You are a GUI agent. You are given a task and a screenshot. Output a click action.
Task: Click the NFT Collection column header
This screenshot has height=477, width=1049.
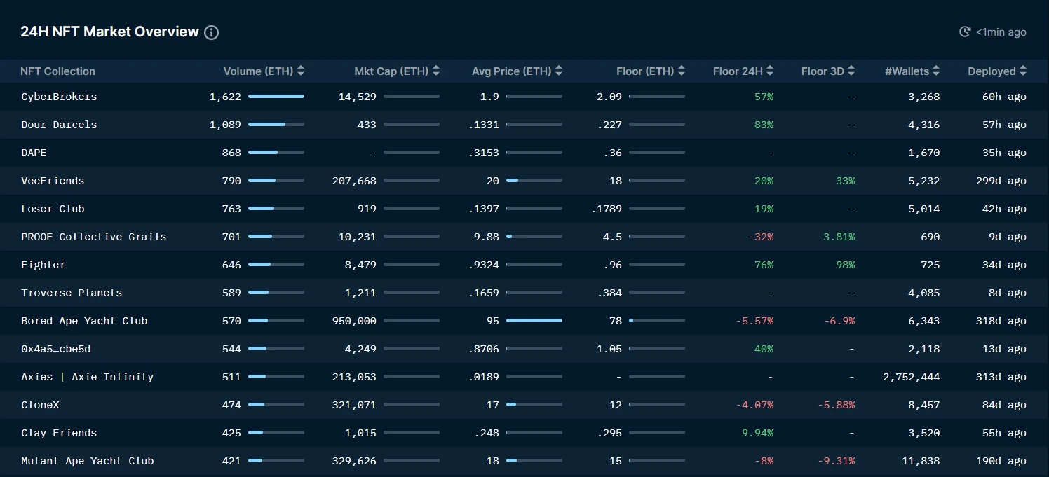[x=57, y=71]
